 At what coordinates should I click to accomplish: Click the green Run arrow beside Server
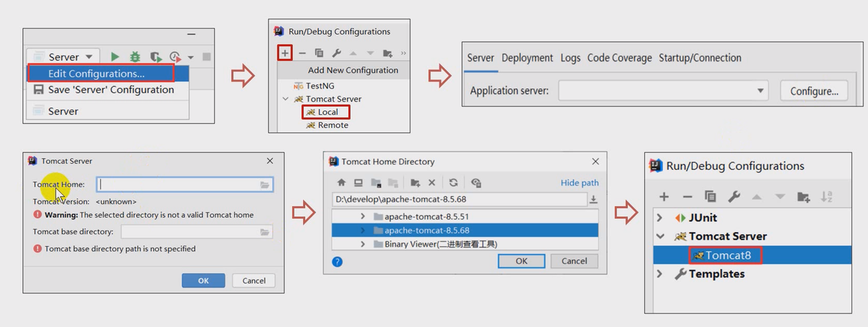point(115,57)
